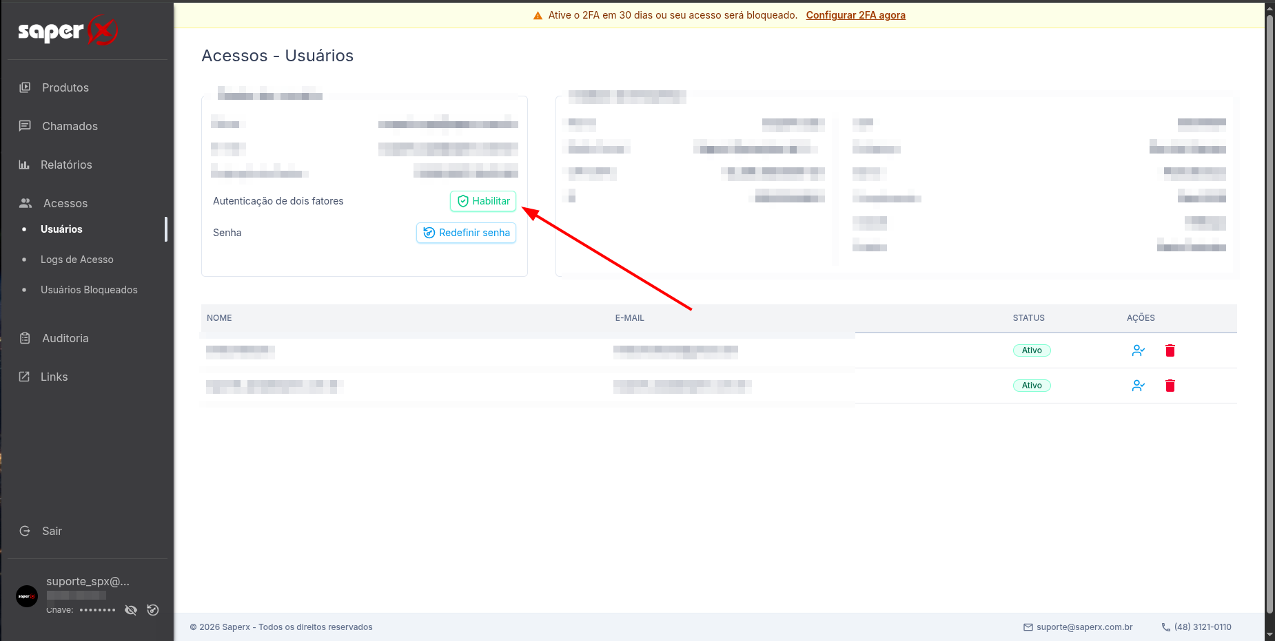Viewport: 1275px width, 641px height.
Task: Enable two-factor authentication with Habilitar
Action: click(483, 201)
